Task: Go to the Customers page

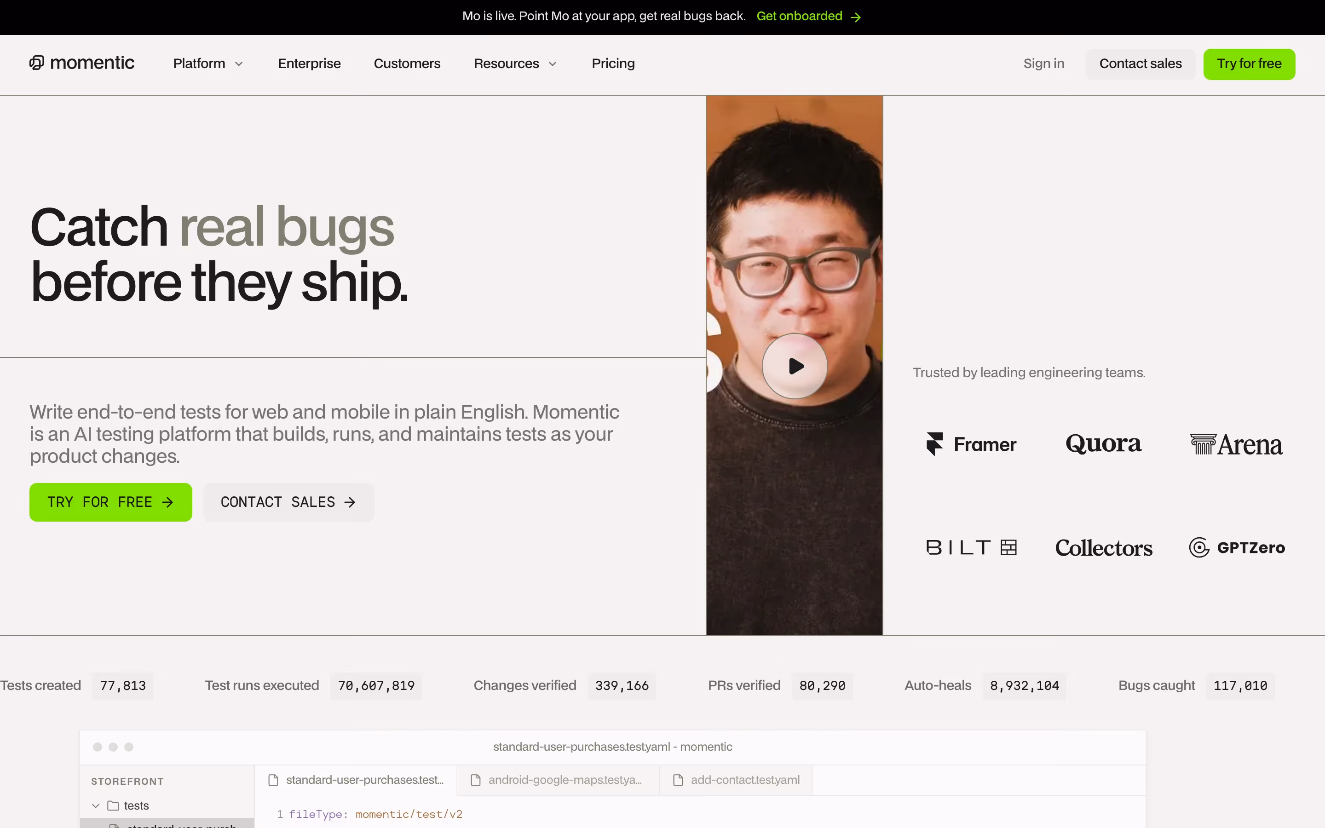Action: point(407,63)
